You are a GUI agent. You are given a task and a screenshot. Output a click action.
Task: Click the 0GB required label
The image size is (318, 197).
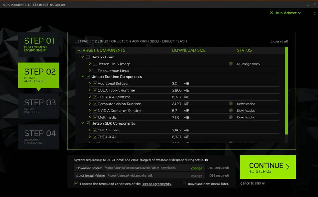point(218,175)
